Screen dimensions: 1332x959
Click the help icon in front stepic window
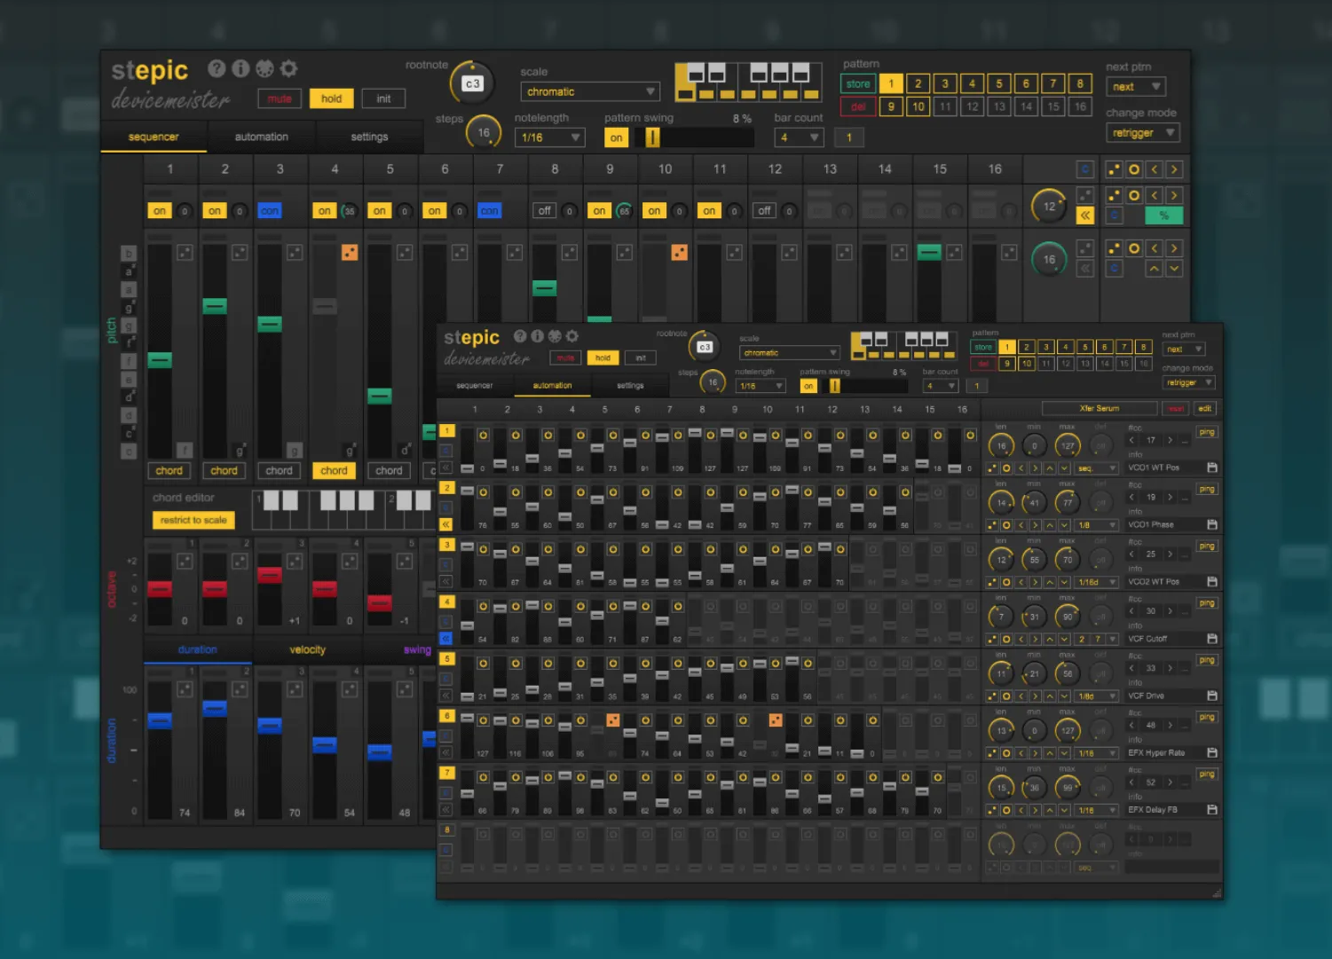click(520, 336)
